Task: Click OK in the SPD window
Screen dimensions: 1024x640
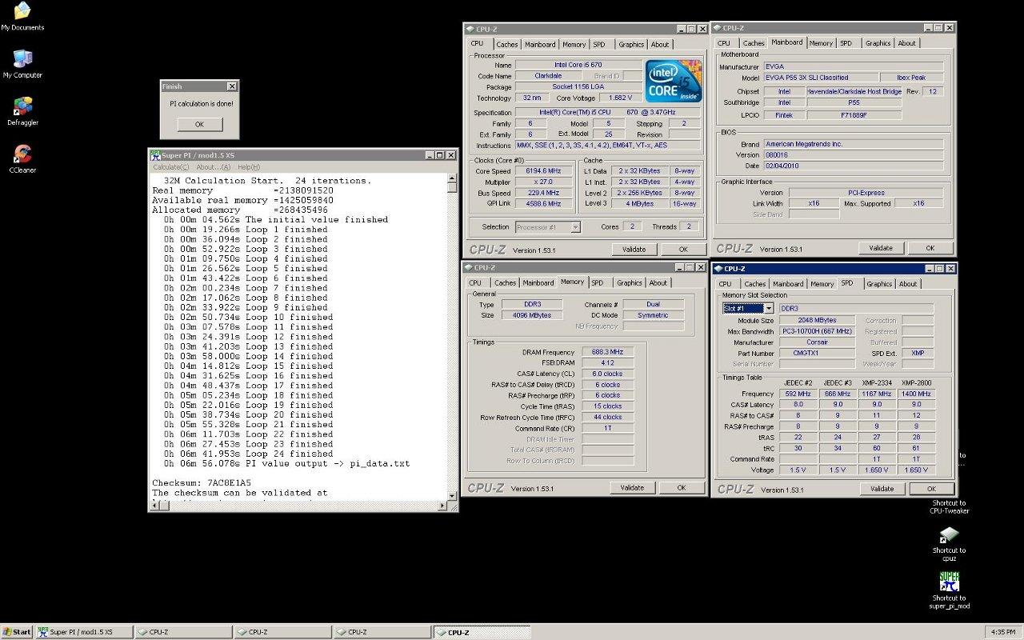Action: tap(931, 488)
